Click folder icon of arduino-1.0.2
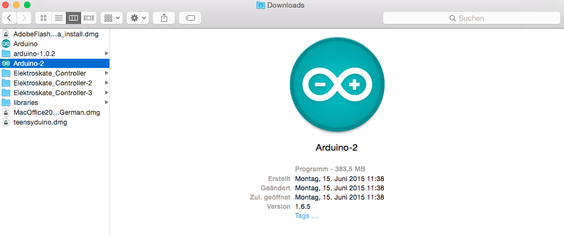This screenshot has width=564, height=236. (x=6, y=53)
